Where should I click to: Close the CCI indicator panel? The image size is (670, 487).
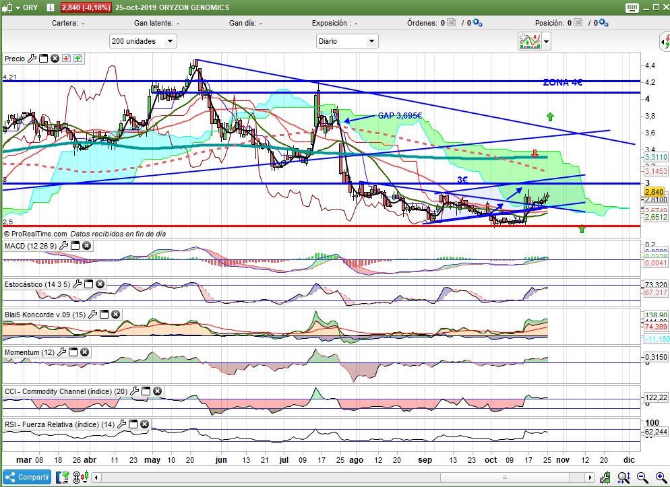click(x=157, y=391)
